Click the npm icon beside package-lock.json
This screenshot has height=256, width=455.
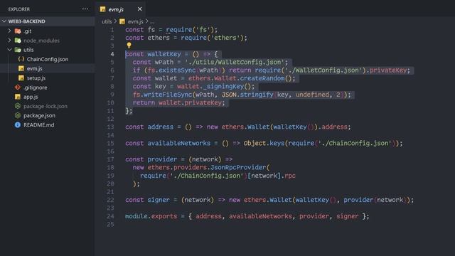point(18,106)
